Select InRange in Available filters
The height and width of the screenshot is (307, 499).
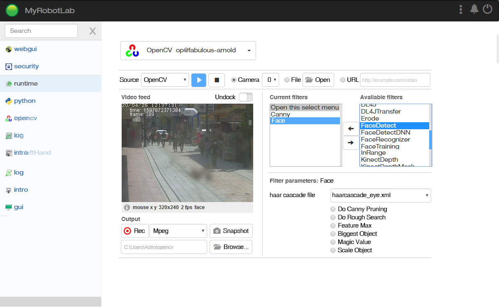point(395,153)
